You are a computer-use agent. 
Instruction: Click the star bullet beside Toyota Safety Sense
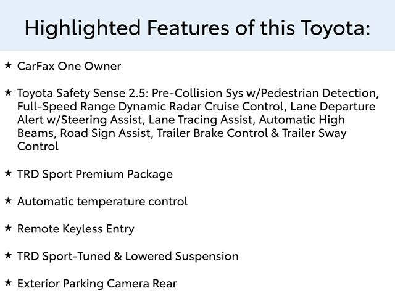pos(8,92)
